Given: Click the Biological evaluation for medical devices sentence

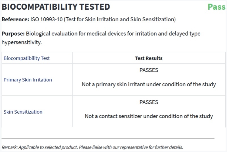Looking at the screenshot, I should (113, 34).
